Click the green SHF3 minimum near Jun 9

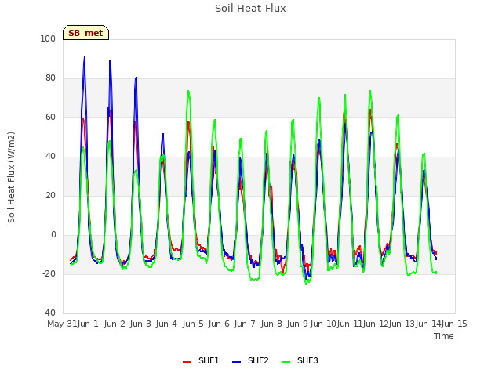[x=306, y=284]
